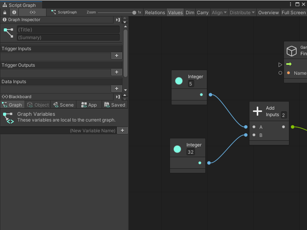
Task: Click the New Variable Name input field
Action: tap(92, 130)
